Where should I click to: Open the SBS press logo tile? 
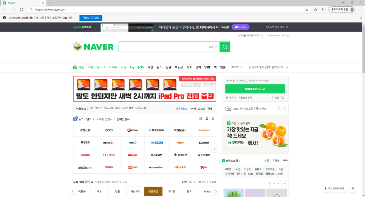pyautogui.click(x=109, y=130)
